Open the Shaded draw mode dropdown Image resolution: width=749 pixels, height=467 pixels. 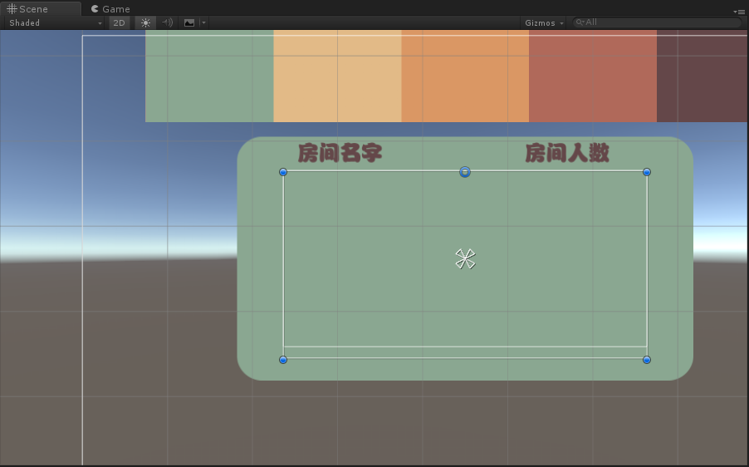click(x=55, y=22)
